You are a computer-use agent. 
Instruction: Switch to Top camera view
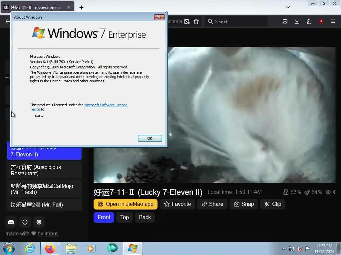click(x=125, y=217)
